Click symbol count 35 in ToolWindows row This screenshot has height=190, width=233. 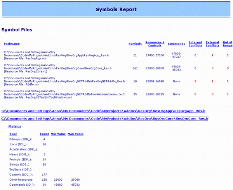(x=135, y=94)
